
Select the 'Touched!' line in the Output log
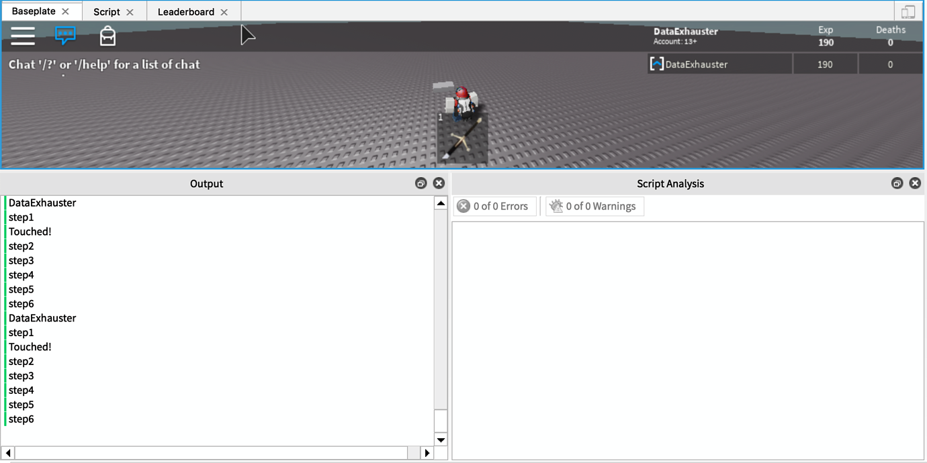tap(30, 231)
